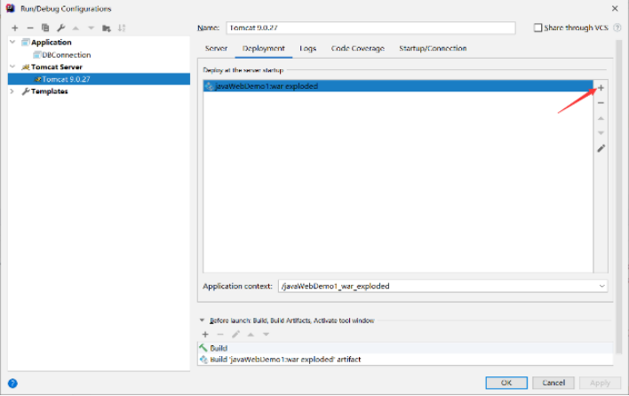Viewport: 629px width, 396px height.
Task: Click the Cancel button
Action: (x=553, y=383)
